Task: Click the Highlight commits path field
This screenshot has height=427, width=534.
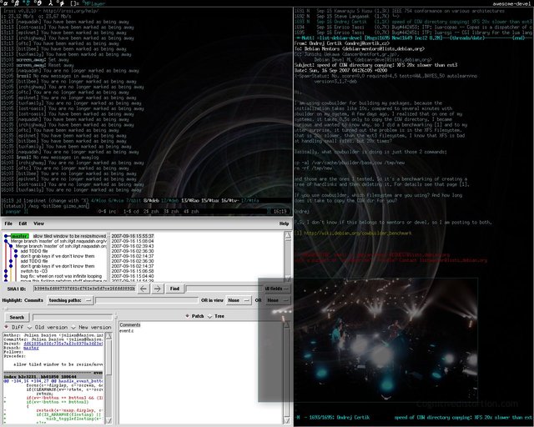Action: pyautogui.click(x=147, y=300)
